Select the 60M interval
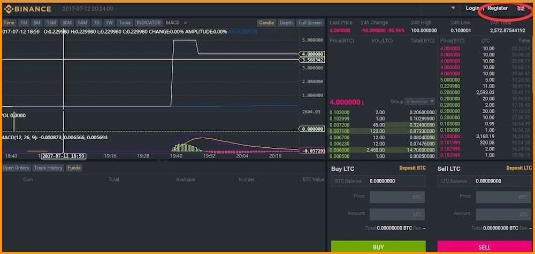 pyautogui.click(x=82, y=23)
